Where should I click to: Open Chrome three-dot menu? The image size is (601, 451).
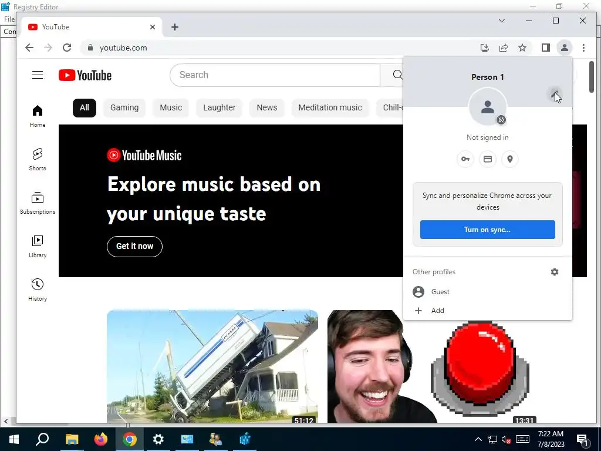(x=583, y=48)
